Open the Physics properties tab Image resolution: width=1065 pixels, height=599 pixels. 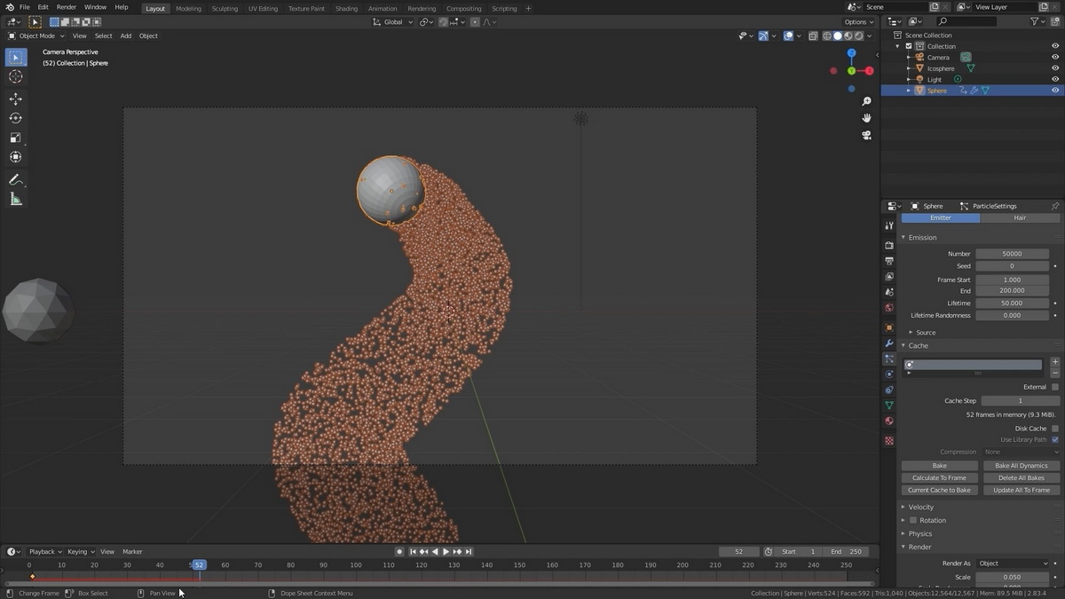[889, 374]
